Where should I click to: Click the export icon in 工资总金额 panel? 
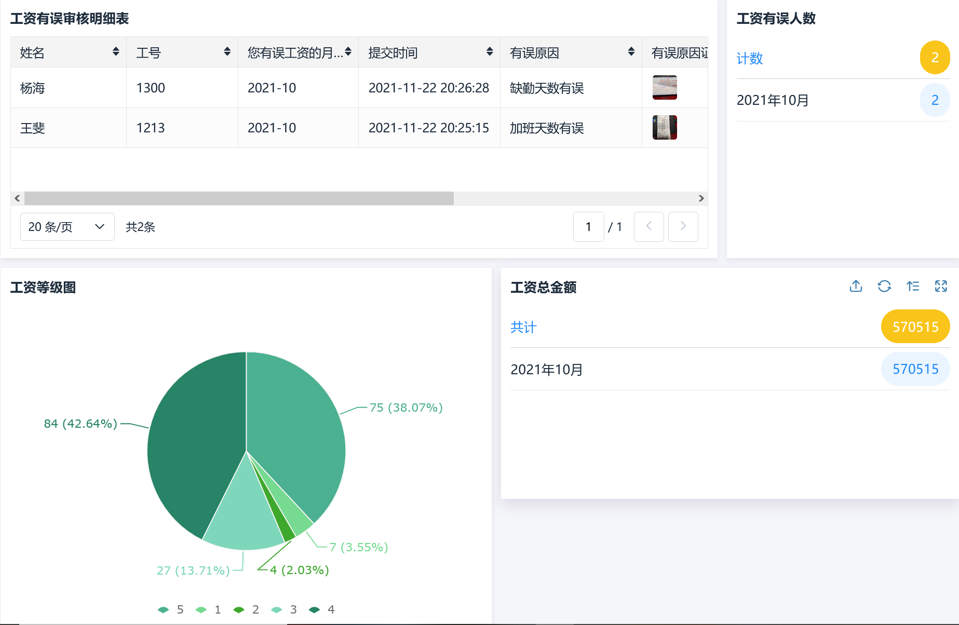tap(856, 286)
